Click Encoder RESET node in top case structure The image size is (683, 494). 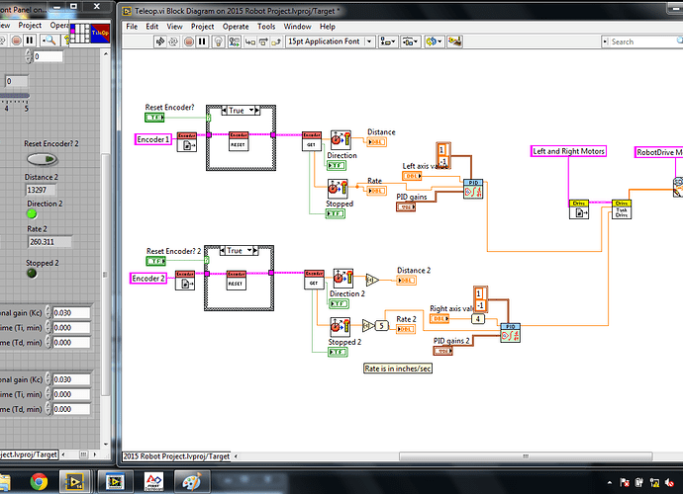(x=239, y=141)
